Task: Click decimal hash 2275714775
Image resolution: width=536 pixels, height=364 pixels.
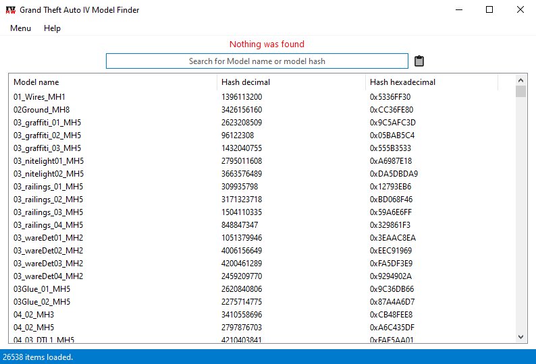Action: pos(242,302)
